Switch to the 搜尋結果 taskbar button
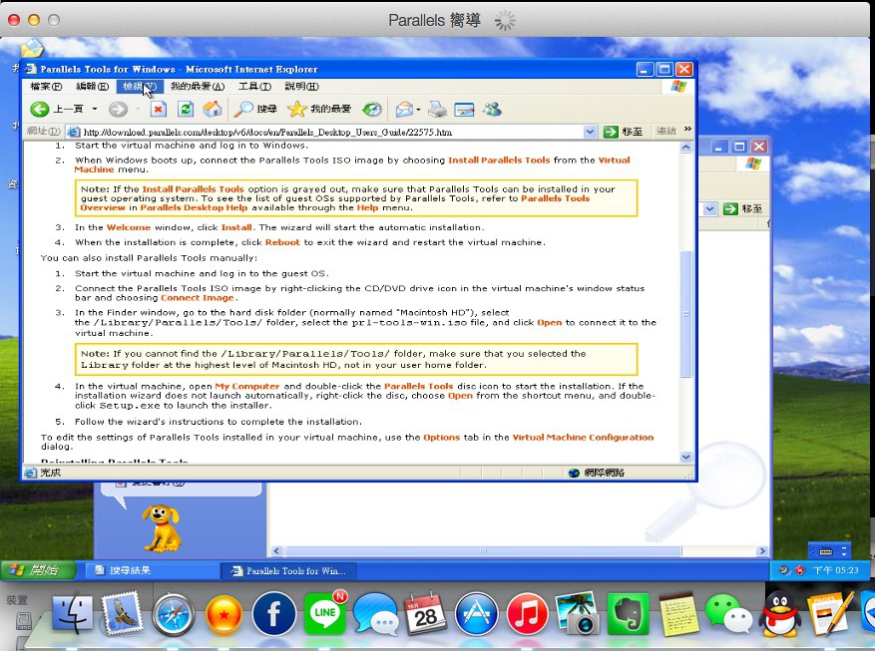The image size is (875, 651). coord(151,570)
